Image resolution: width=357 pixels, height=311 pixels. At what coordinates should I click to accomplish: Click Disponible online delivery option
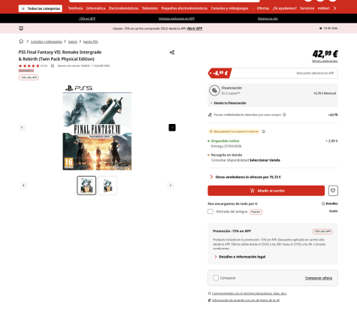coord(225,141)
